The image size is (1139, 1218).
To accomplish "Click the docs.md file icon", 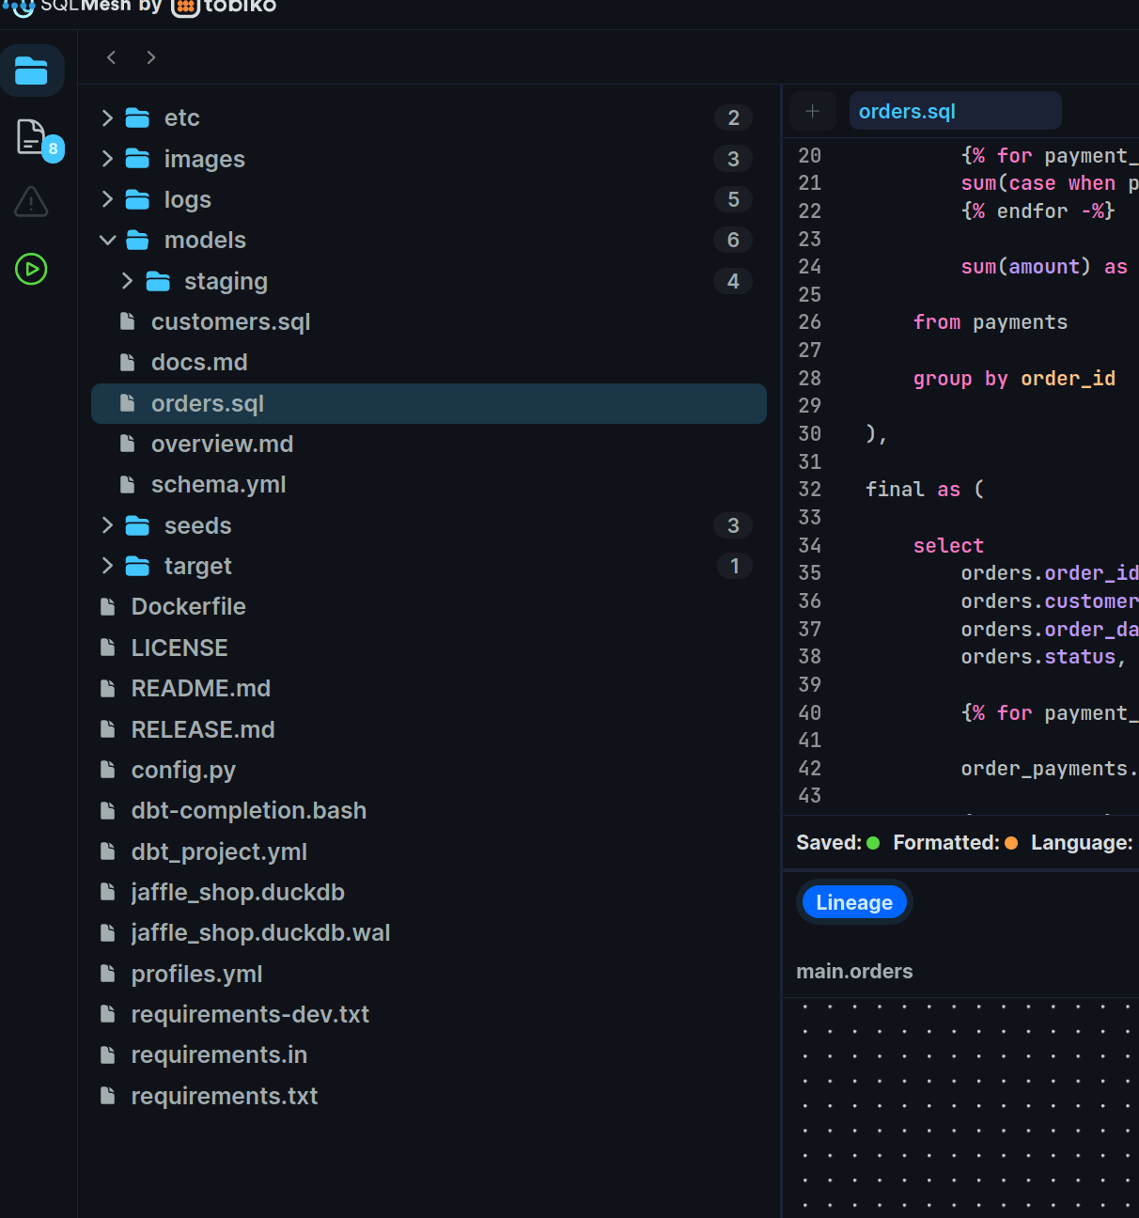I will click(128, 362).
